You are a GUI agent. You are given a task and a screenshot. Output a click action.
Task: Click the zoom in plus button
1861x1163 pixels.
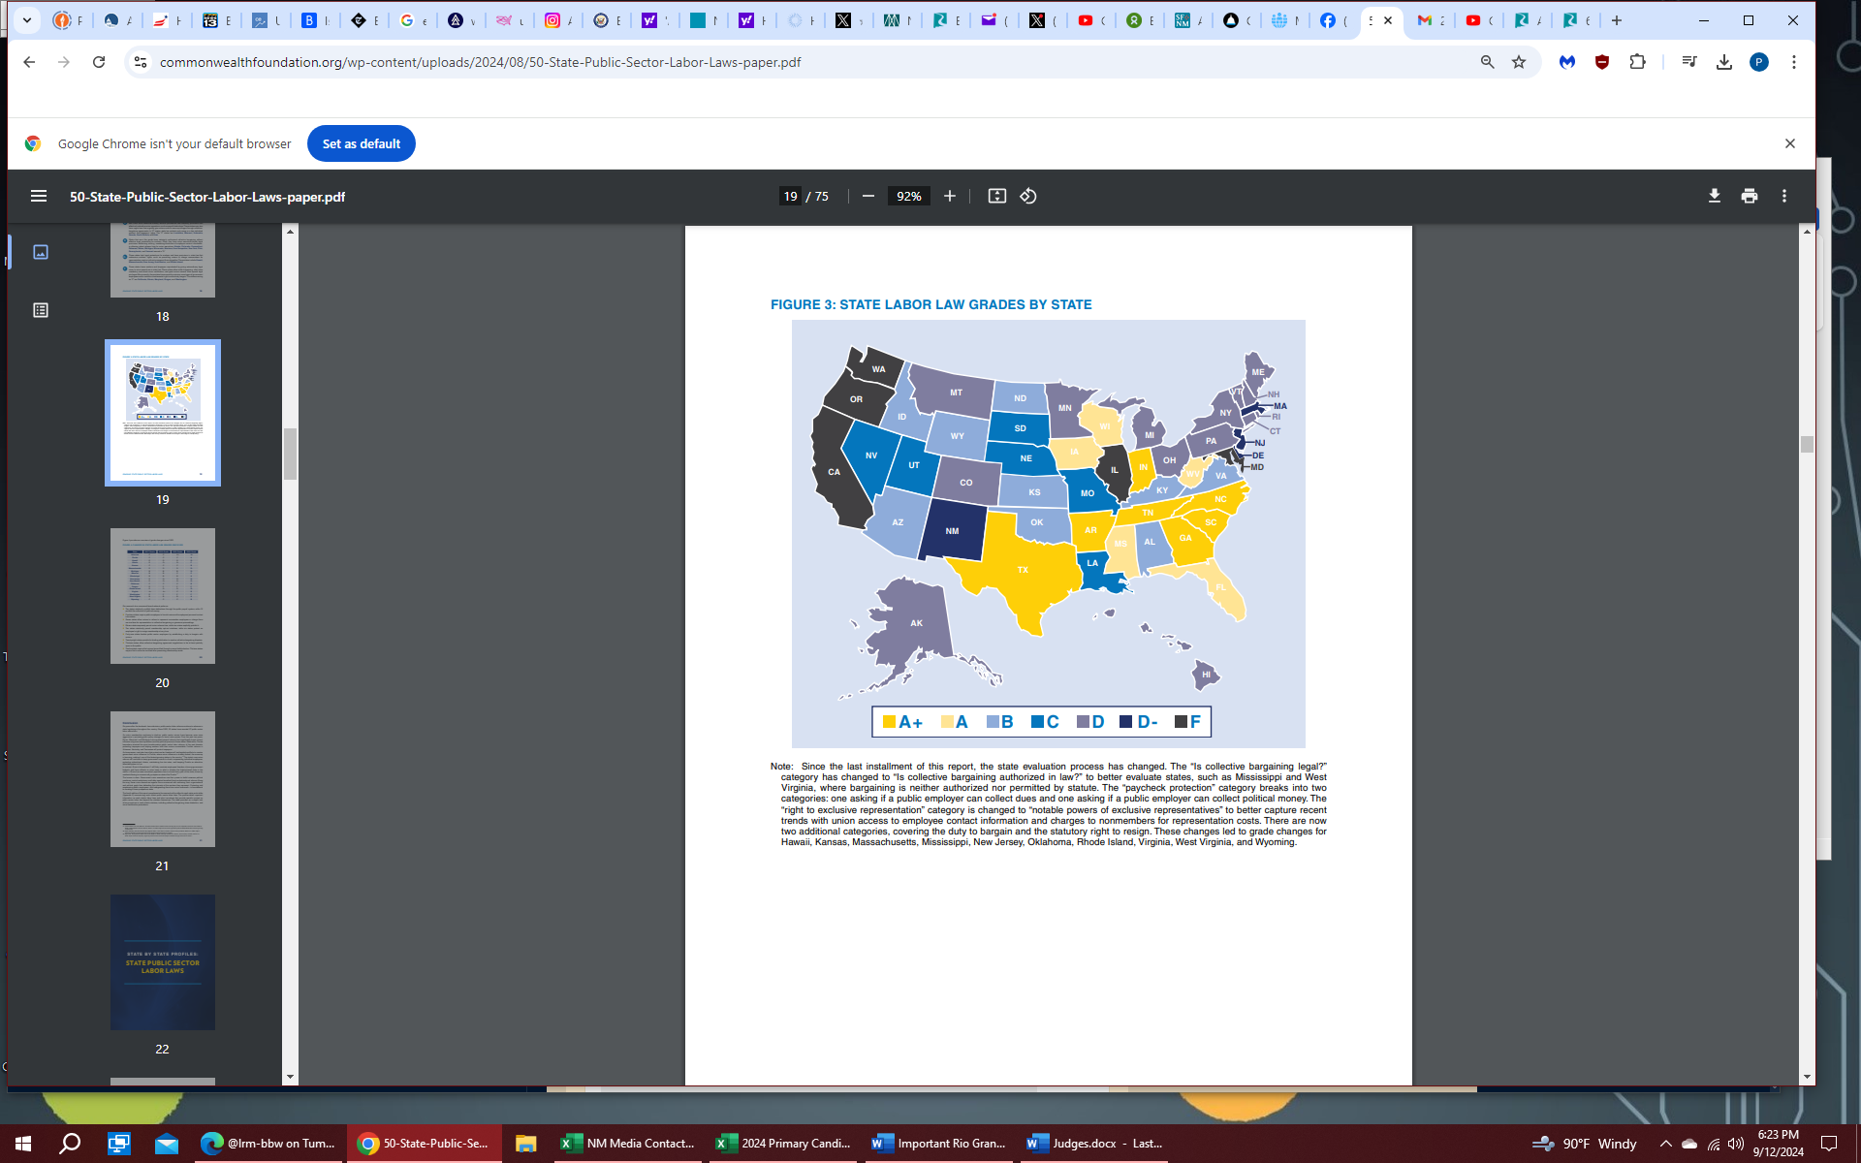coord(950,196)
